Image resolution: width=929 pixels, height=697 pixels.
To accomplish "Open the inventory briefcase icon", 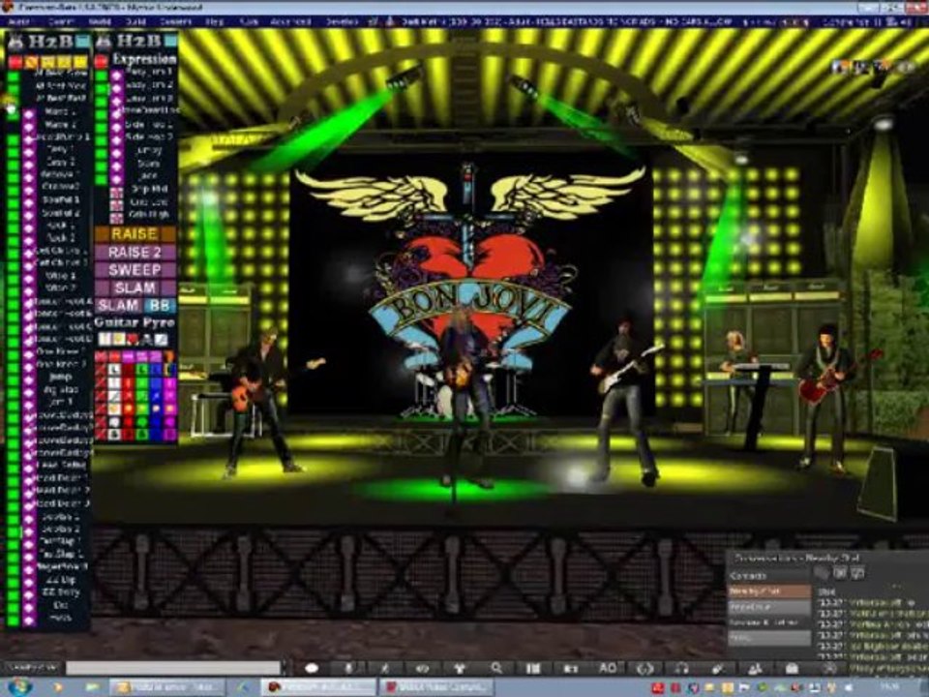I will pyautogui.click(x=792, y=668).
